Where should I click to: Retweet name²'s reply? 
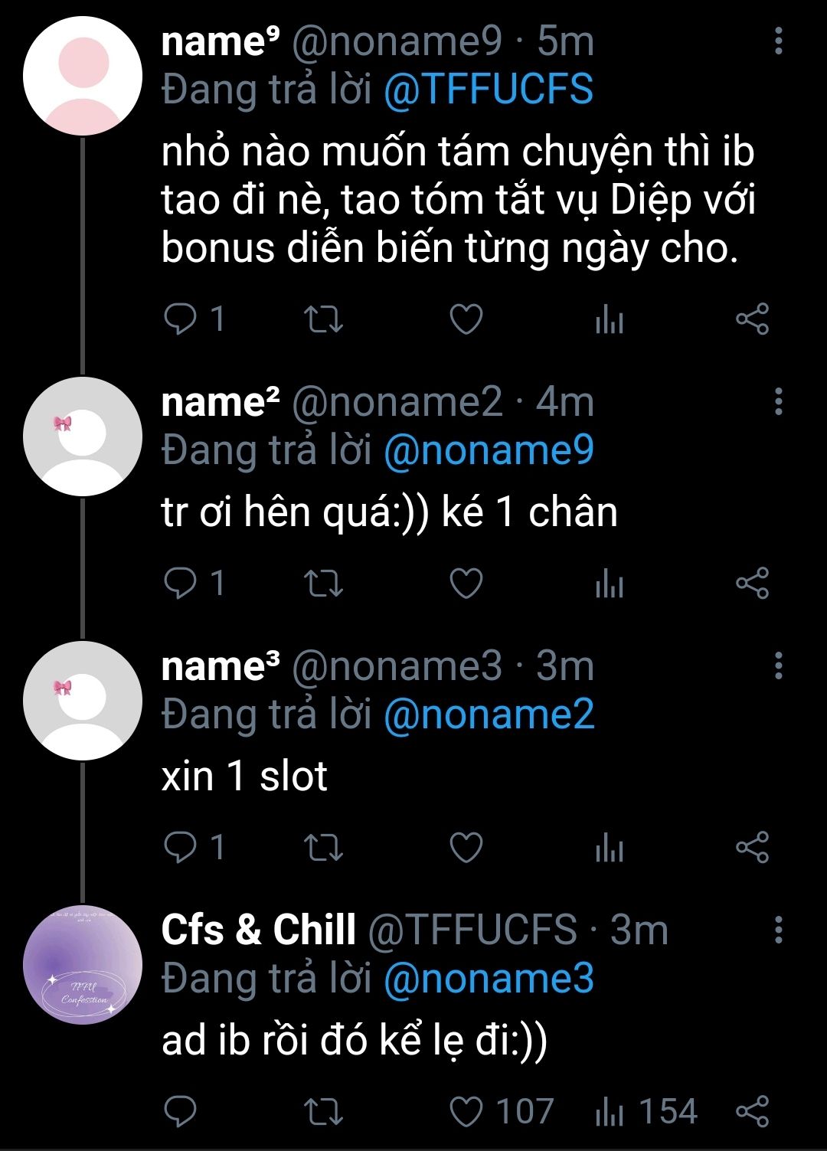[323, 584]
